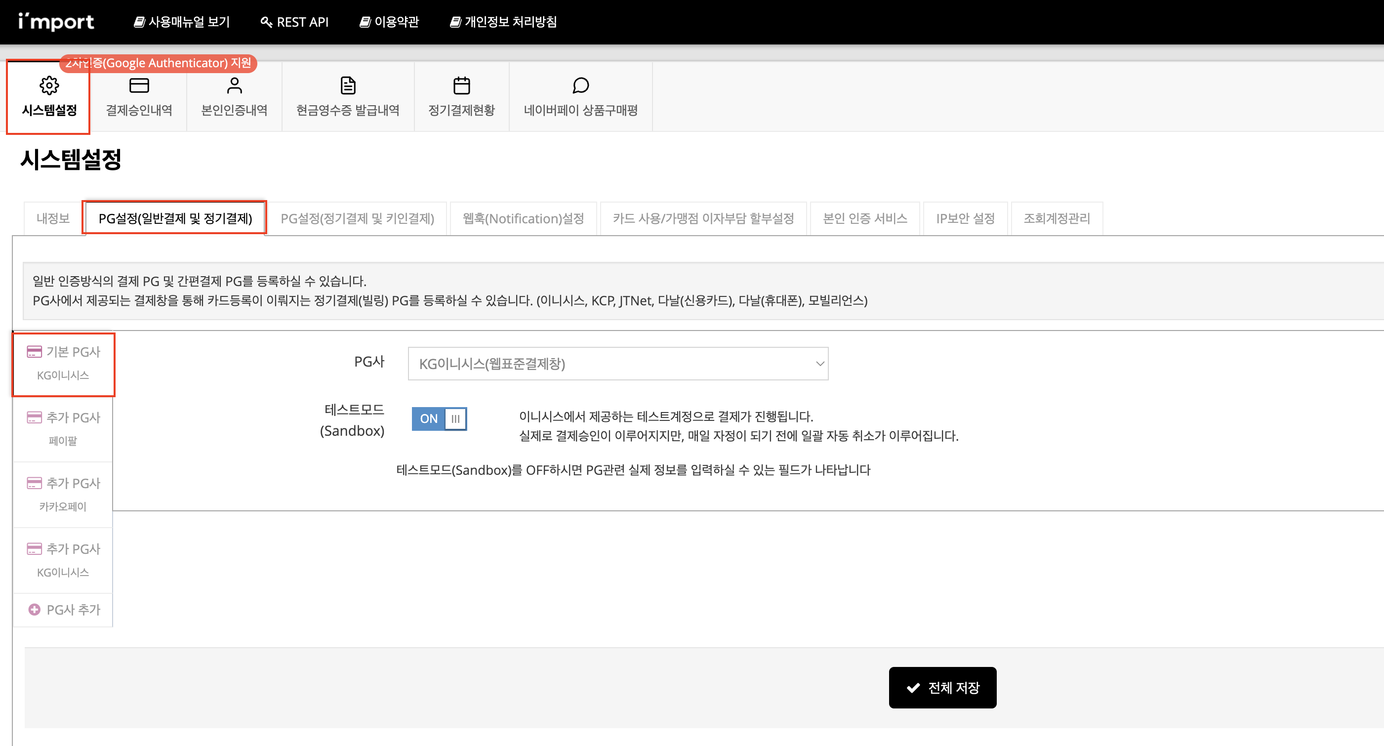Open the 웹훅(Notification)설정 tab
1384x746 pixels.
pos(523,218)
